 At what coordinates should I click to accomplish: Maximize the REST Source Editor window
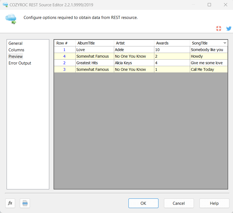(209, 5)
